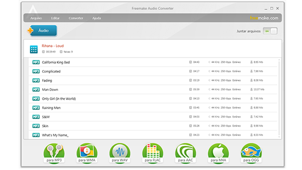Close the Freemake Audio Converter window
Screen dimensions: 302x170
point(277,8)
